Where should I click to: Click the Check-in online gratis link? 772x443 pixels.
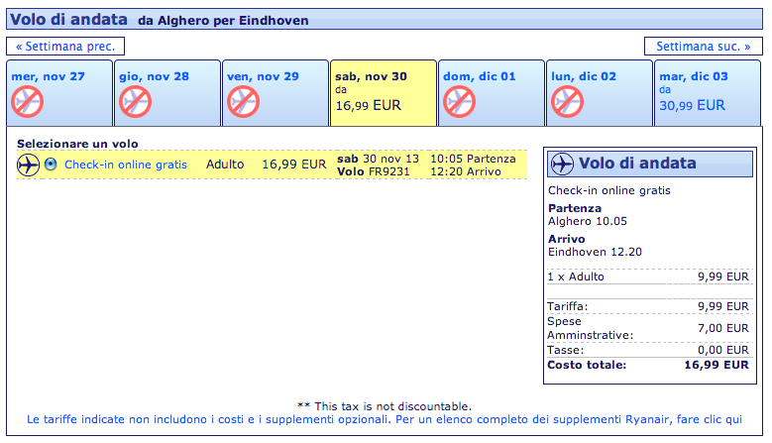pos(126,165)
